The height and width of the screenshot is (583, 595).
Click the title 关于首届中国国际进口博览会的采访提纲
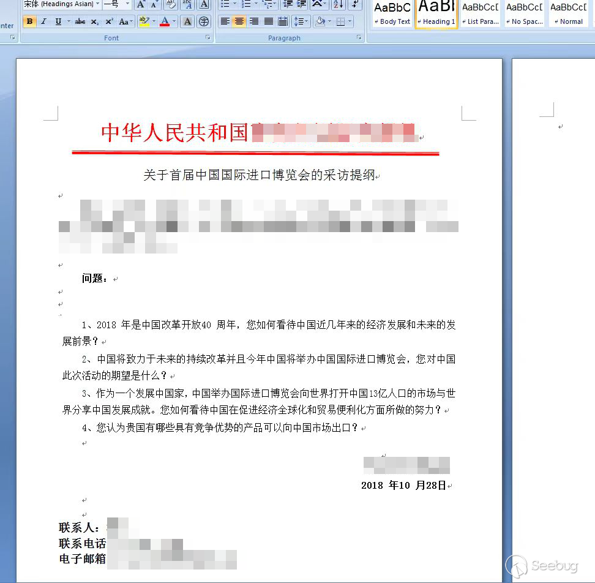click(x=260, y=175)
